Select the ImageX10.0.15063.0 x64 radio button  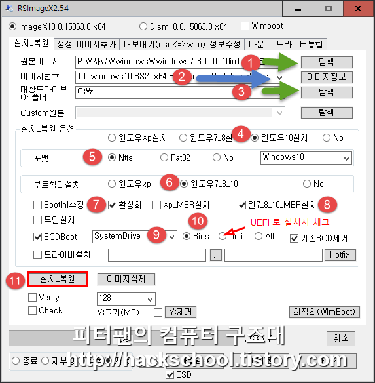pos(12,26)
